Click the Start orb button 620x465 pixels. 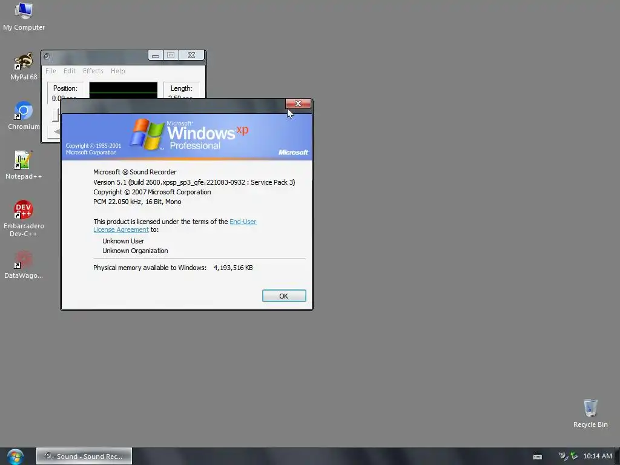point(15,457)
